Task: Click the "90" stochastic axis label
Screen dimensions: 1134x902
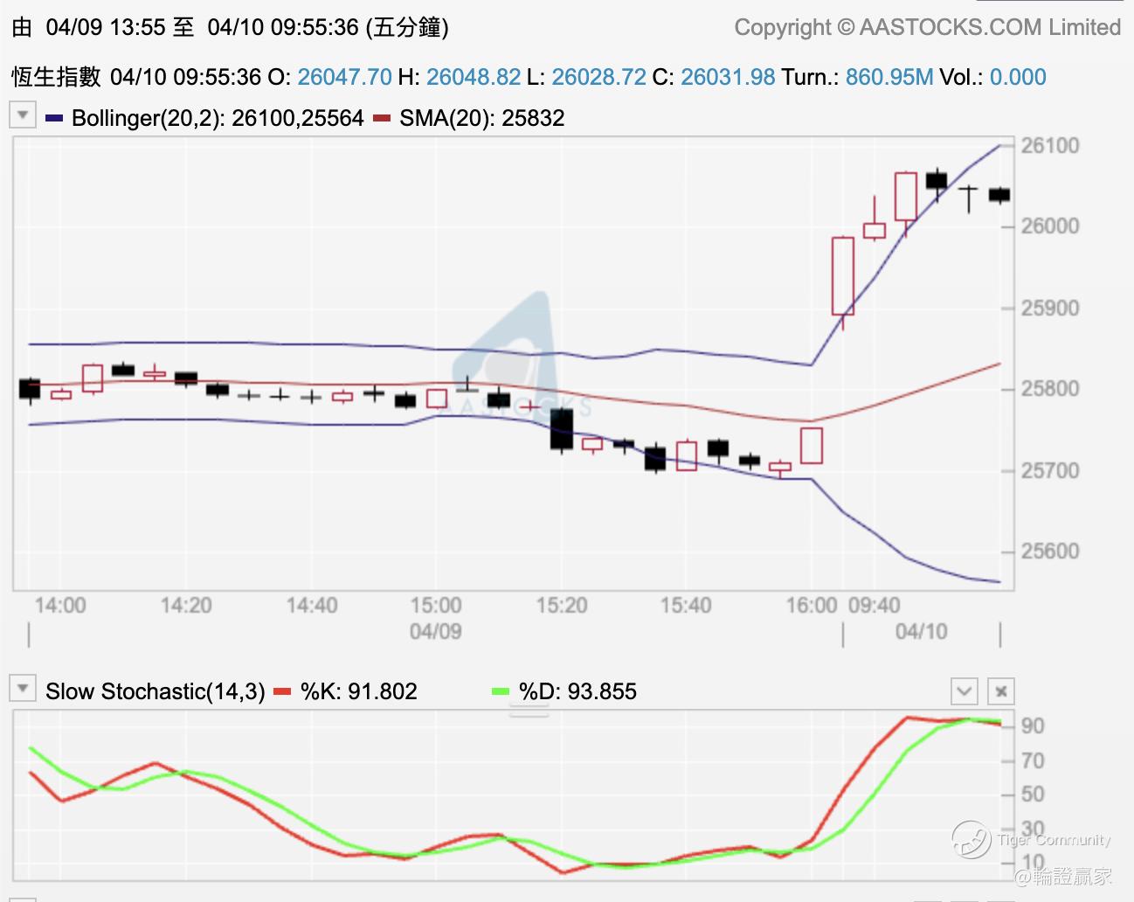Action: (1033, 726)
